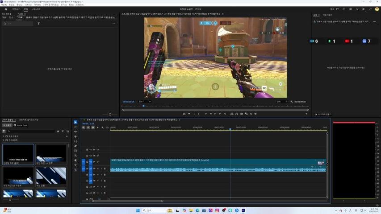381x214 pixels.
Task: Toggle the V1 track lock
Action: pyautogui.click(x=87, y=162)
